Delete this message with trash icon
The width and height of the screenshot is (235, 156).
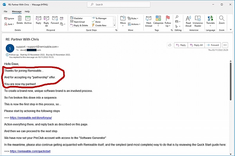click(20, 20)
